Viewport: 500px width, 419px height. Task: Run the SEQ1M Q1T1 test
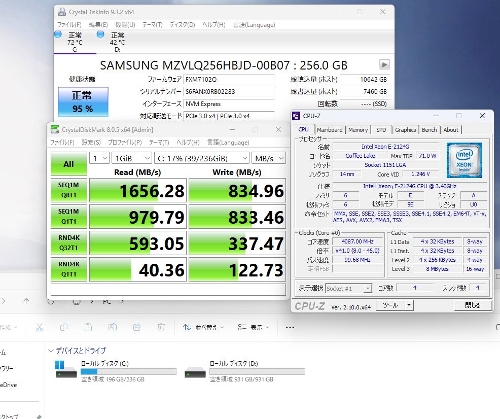pyautogui.click(x=68, y=217)
